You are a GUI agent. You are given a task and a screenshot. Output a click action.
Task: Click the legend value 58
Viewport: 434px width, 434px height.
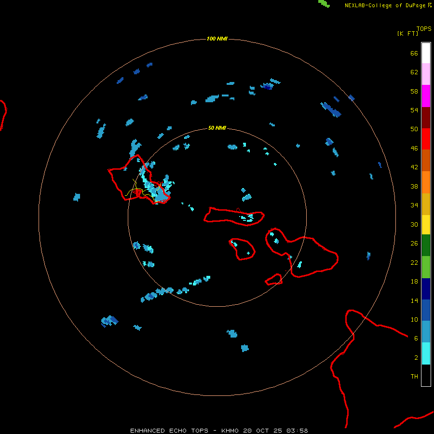tap(414, 91)
